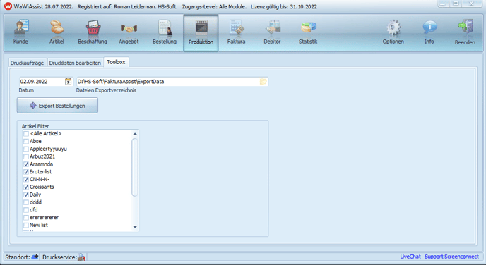Check the Arbuz2021 checkbox
The image size is (486, 265).
[26, 156]
